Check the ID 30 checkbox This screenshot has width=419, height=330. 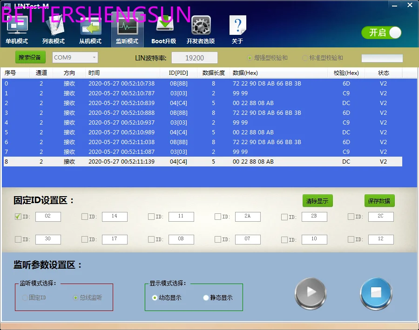coord(18,239)
